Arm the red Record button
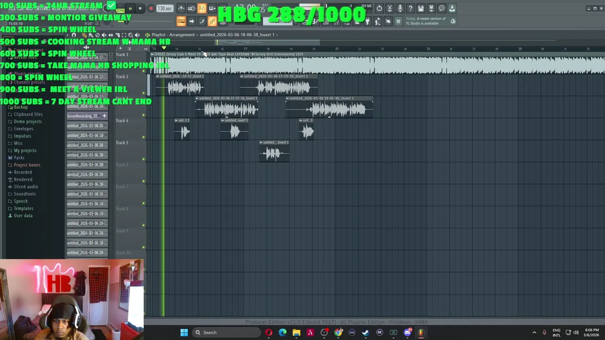 [x=151, y=8]
